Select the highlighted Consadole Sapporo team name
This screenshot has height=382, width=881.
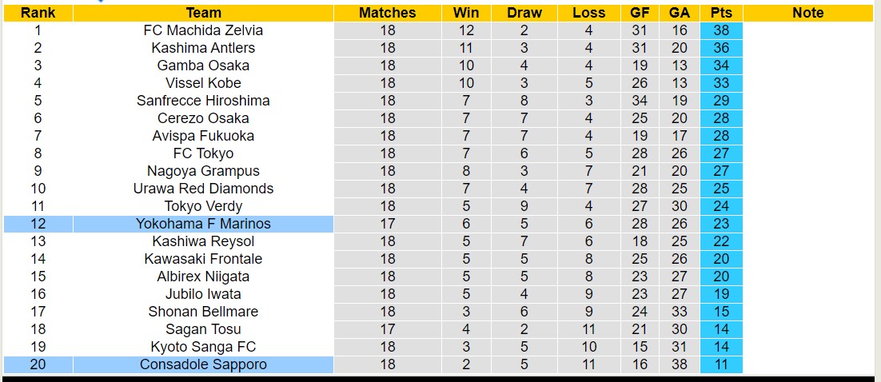203,364
